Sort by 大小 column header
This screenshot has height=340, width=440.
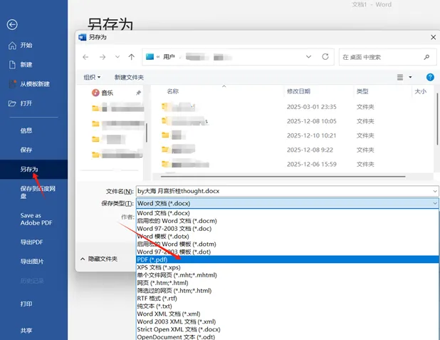click(421, 91)
